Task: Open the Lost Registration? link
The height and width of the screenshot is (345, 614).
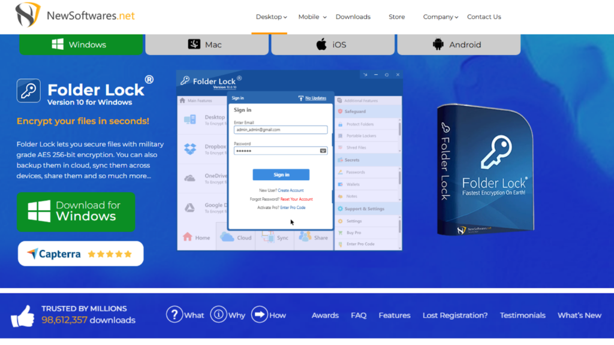Action: tap(455, 315)
